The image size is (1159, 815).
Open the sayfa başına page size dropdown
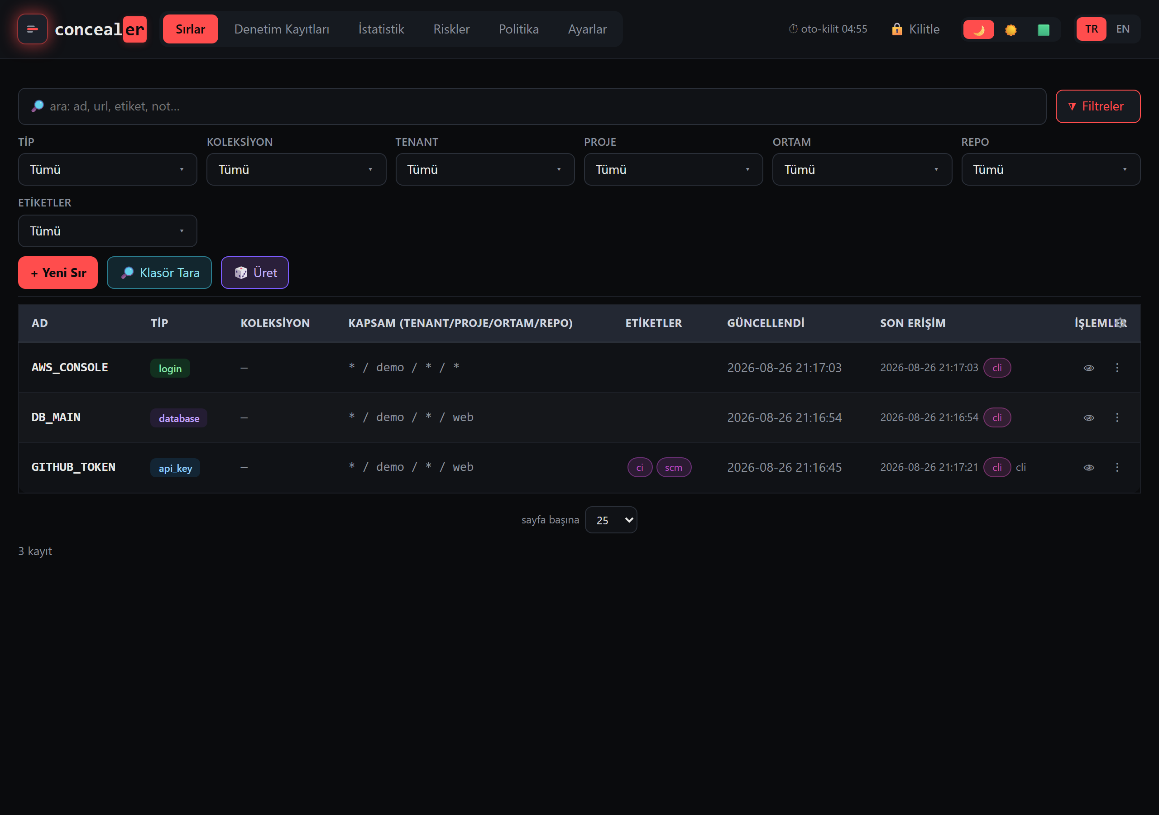tap(611, 520)
